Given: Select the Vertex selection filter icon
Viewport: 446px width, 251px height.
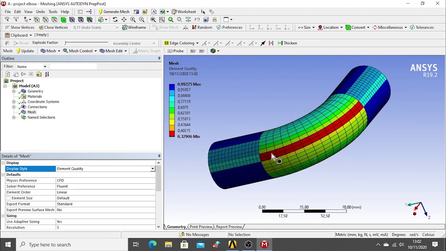Looking at the screenshot, I should [x=36, y=20].
